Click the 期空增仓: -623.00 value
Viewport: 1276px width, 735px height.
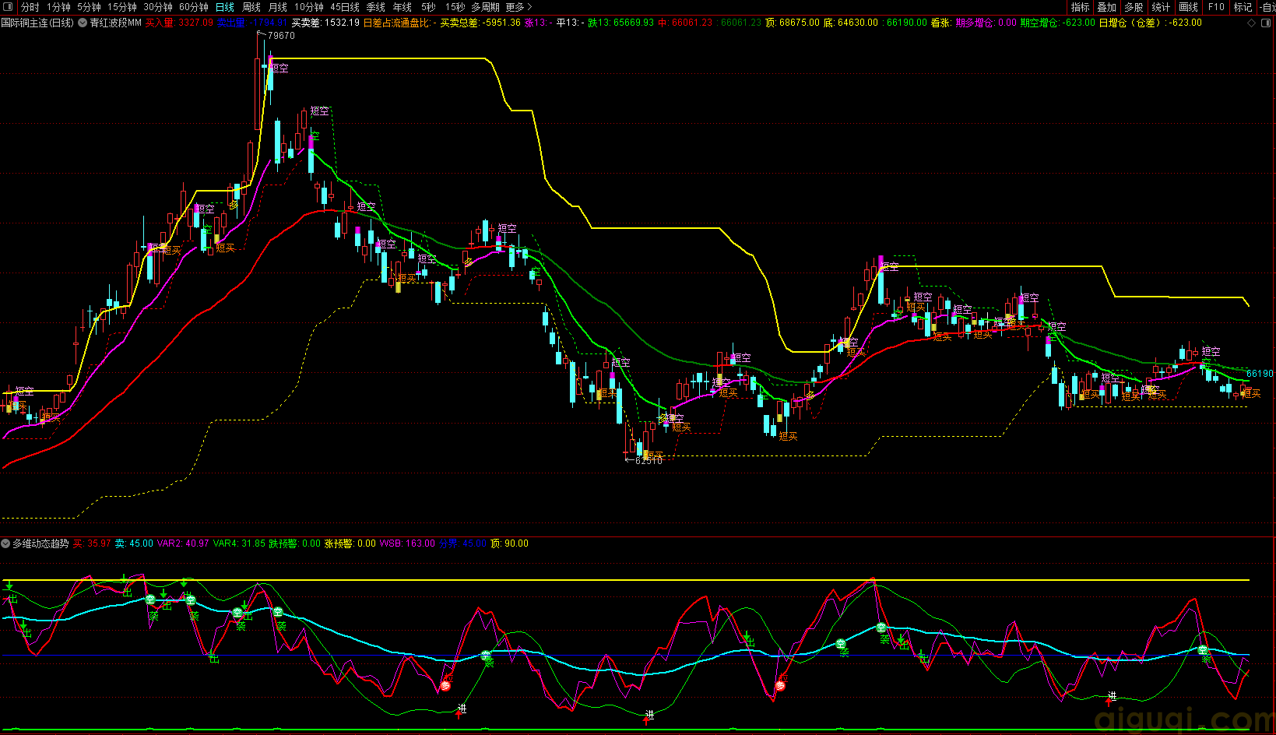pos(1058,23)
